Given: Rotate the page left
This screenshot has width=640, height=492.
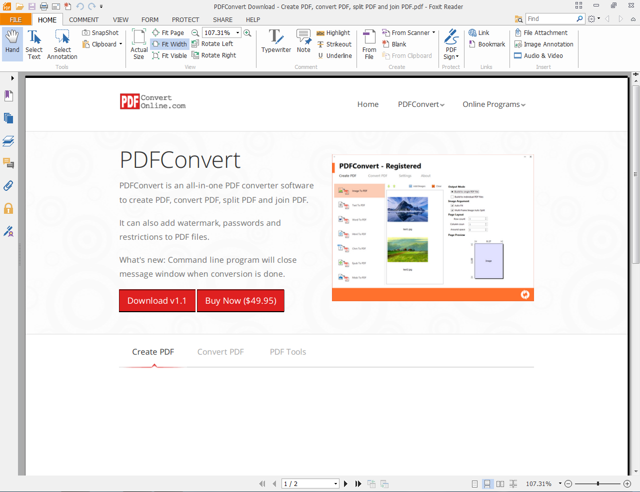Looking at the screenshot, I should tap(212, 43).
